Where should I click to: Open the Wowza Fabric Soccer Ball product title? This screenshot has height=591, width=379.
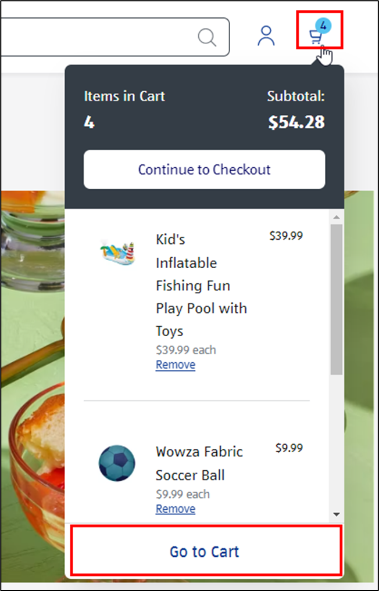pos(199,463)
